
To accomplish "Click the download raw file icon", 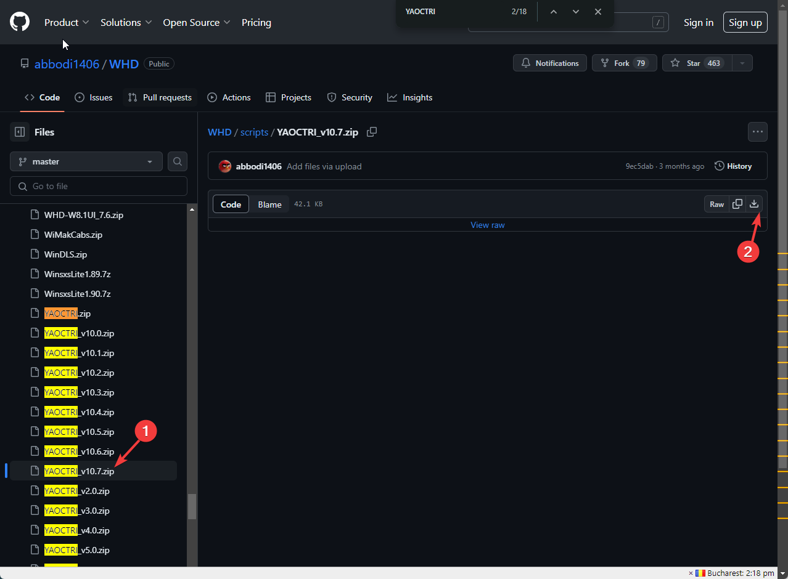I will [754, 204].
